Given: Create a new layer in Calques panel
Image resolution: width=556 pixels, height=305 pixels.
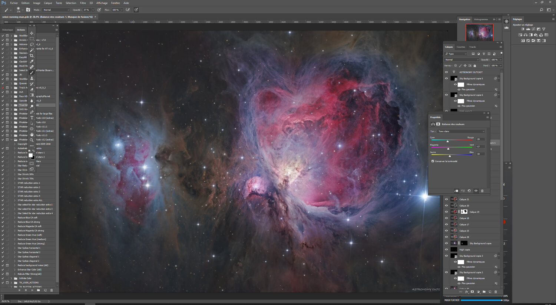Looking at the screenshot, I should pos(490,292).
